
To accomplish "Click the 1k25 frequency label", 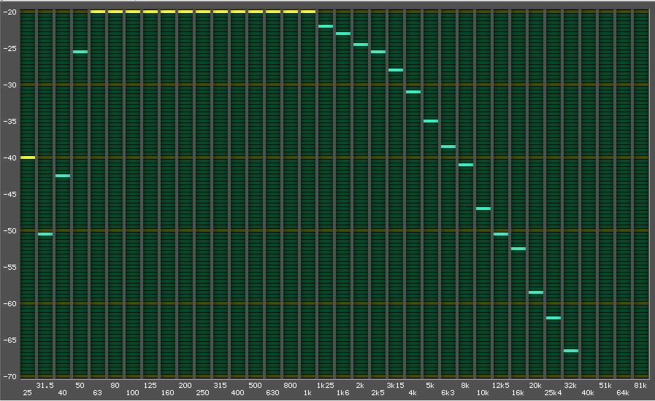I will pyautogui.click(x=326, y=386).
